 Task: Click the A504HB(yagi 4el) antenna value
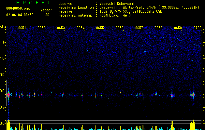(x=115, y=15)
